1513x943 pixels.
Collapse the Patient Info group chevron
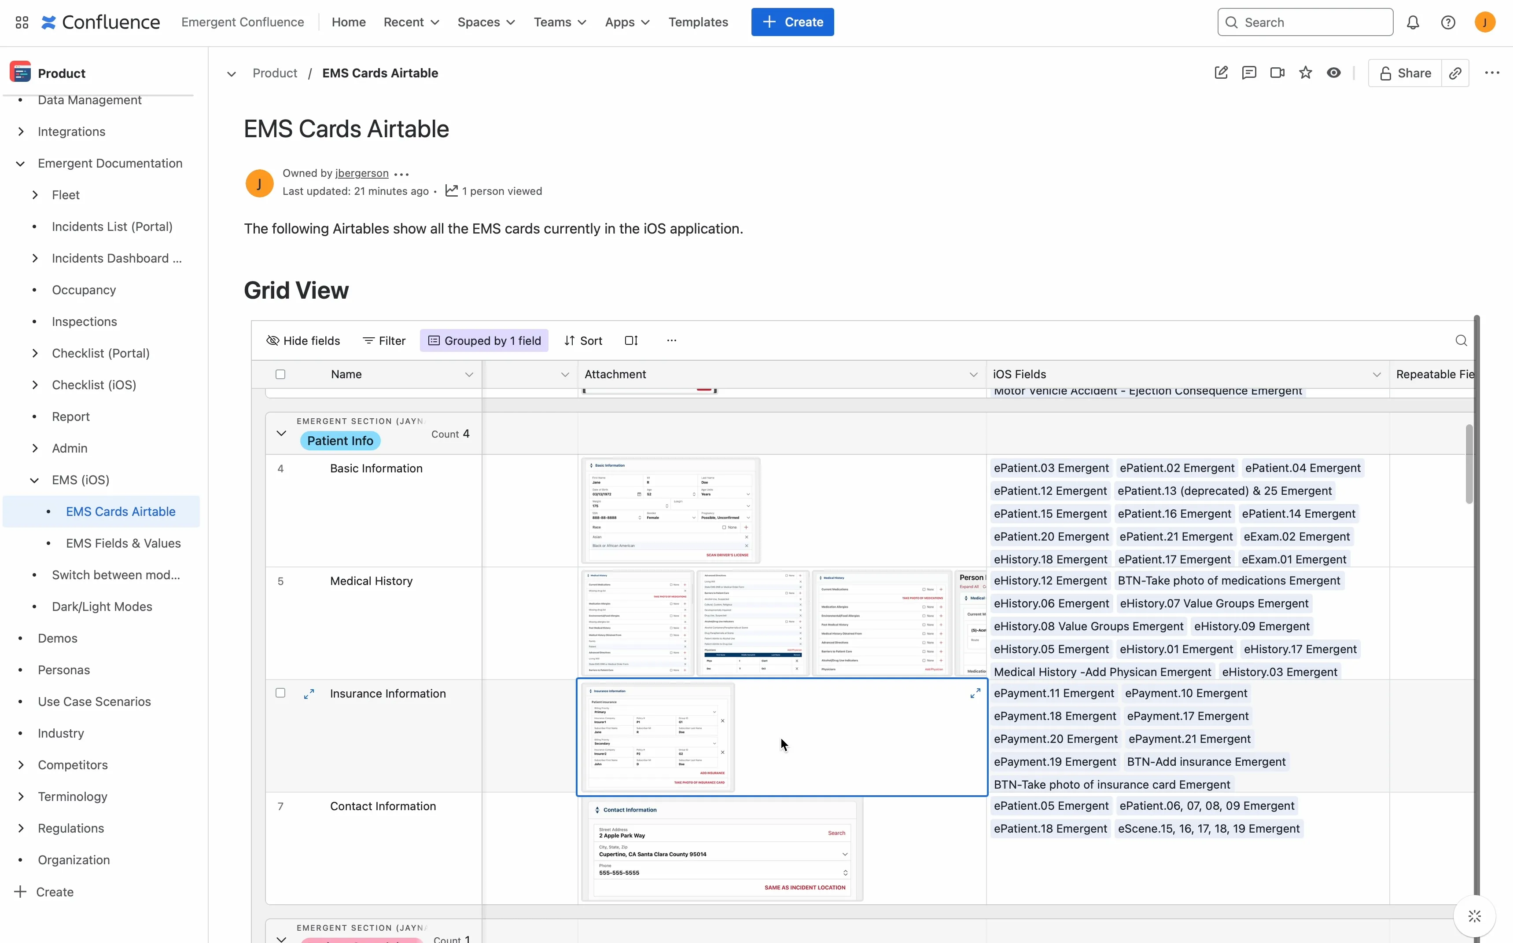[x=280, y=433]
